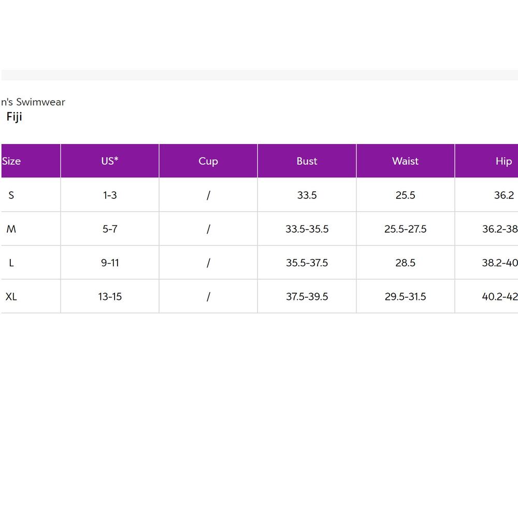This screenshot has width=518, height=518.
Task: Click the Size column header
Action: pos(31,161)
